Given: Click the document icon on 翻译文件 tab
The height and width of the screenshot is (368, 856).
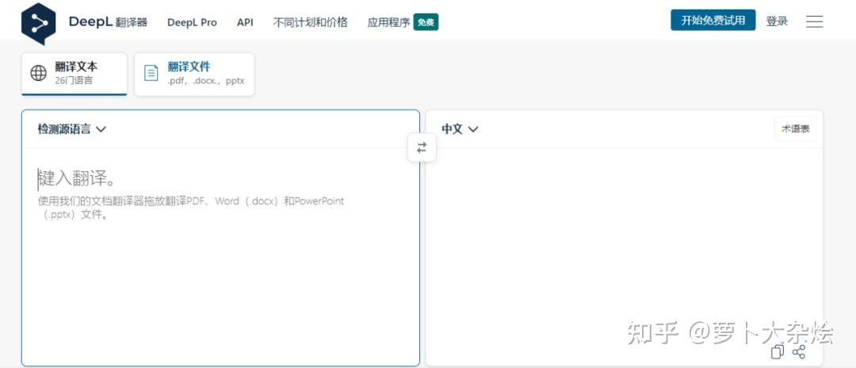Looking at the screenshot, I should click(x=151, y=73).
